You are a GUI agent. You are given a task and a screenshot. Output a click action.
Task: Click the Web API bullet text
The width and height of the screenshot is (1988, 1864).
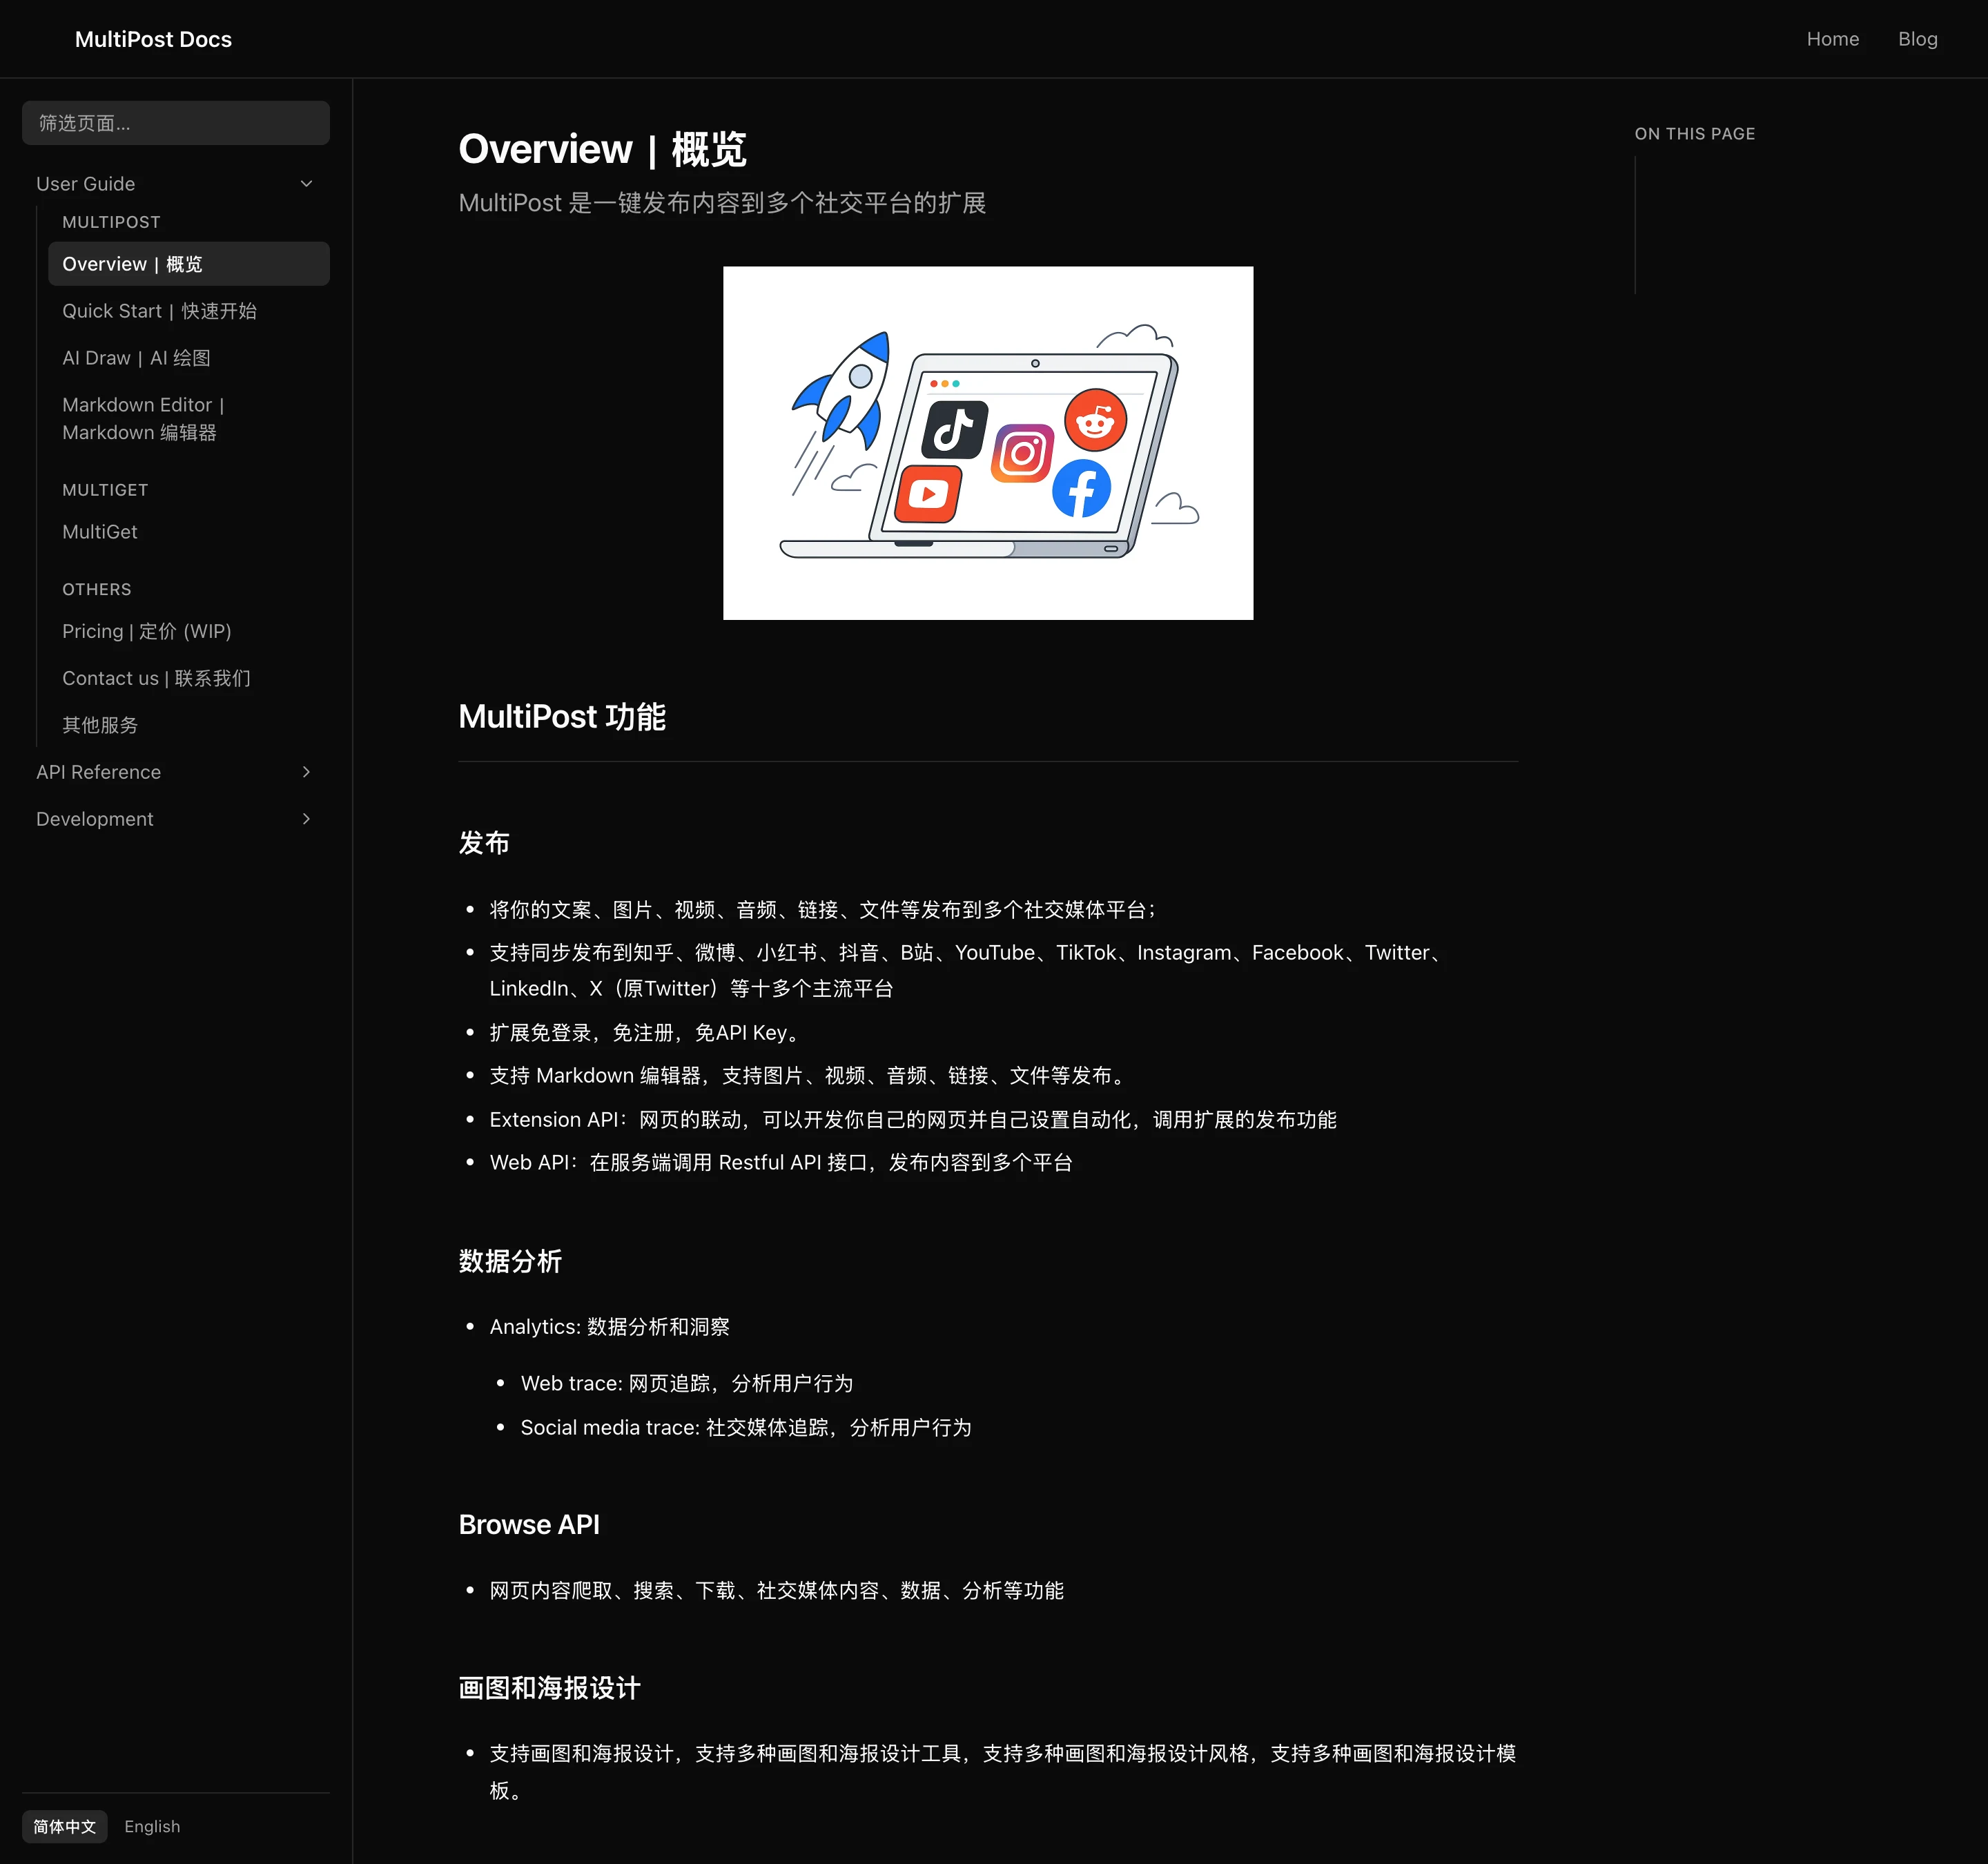click(x=781, y=1163)
